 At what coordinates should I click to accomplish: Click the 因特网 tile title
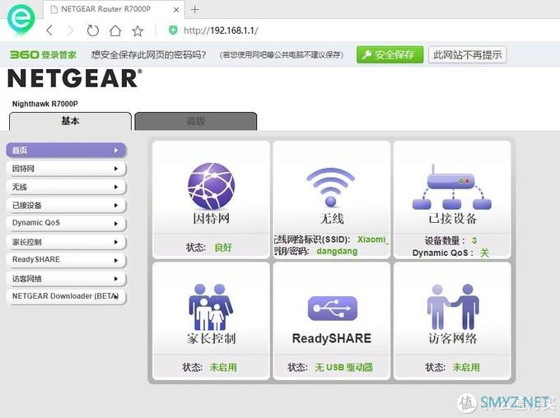pyautogui.click(x=211, y=218)
